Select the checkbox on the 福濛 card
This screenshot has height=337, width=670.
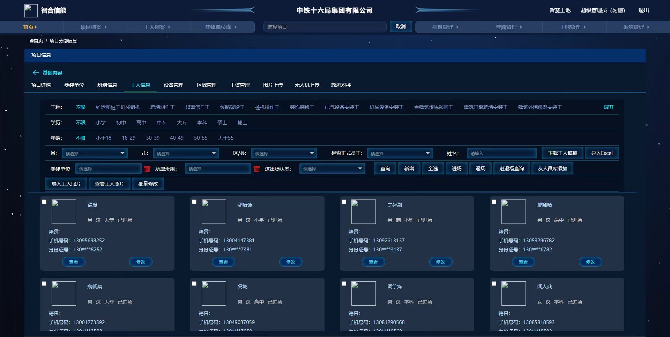[x=44, y=202]
